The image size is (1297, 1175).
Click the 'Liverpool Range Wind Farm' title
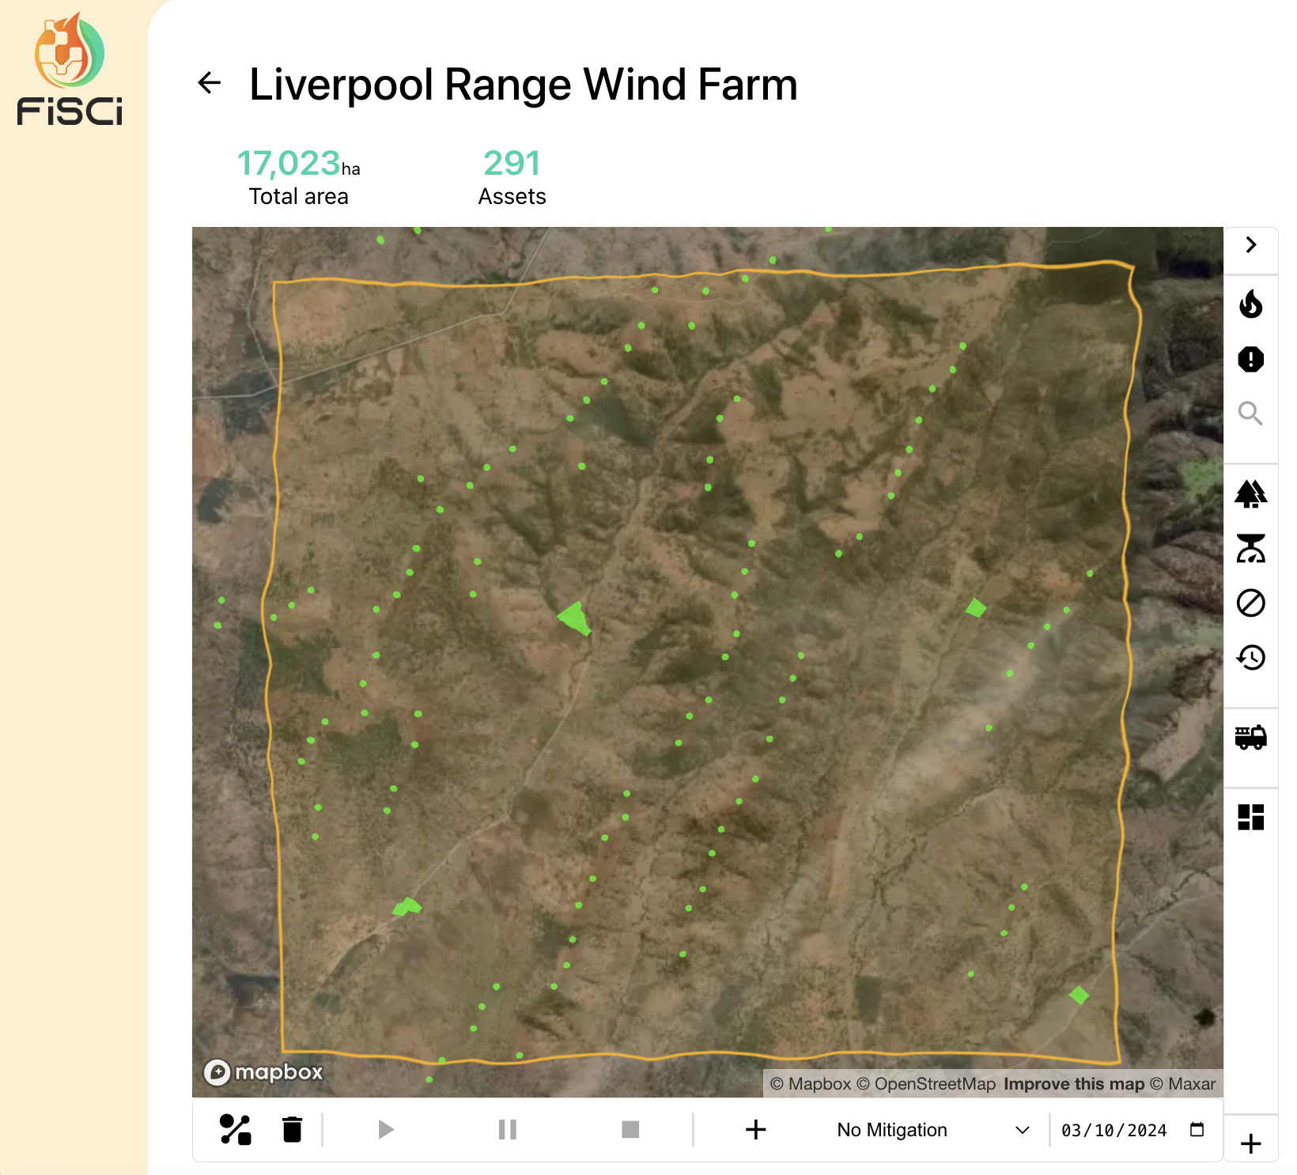pyautogui.click(x=524, y=85)
